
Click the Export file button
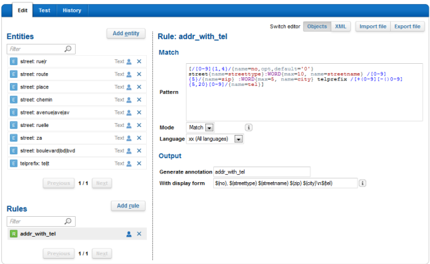point(407,27)
